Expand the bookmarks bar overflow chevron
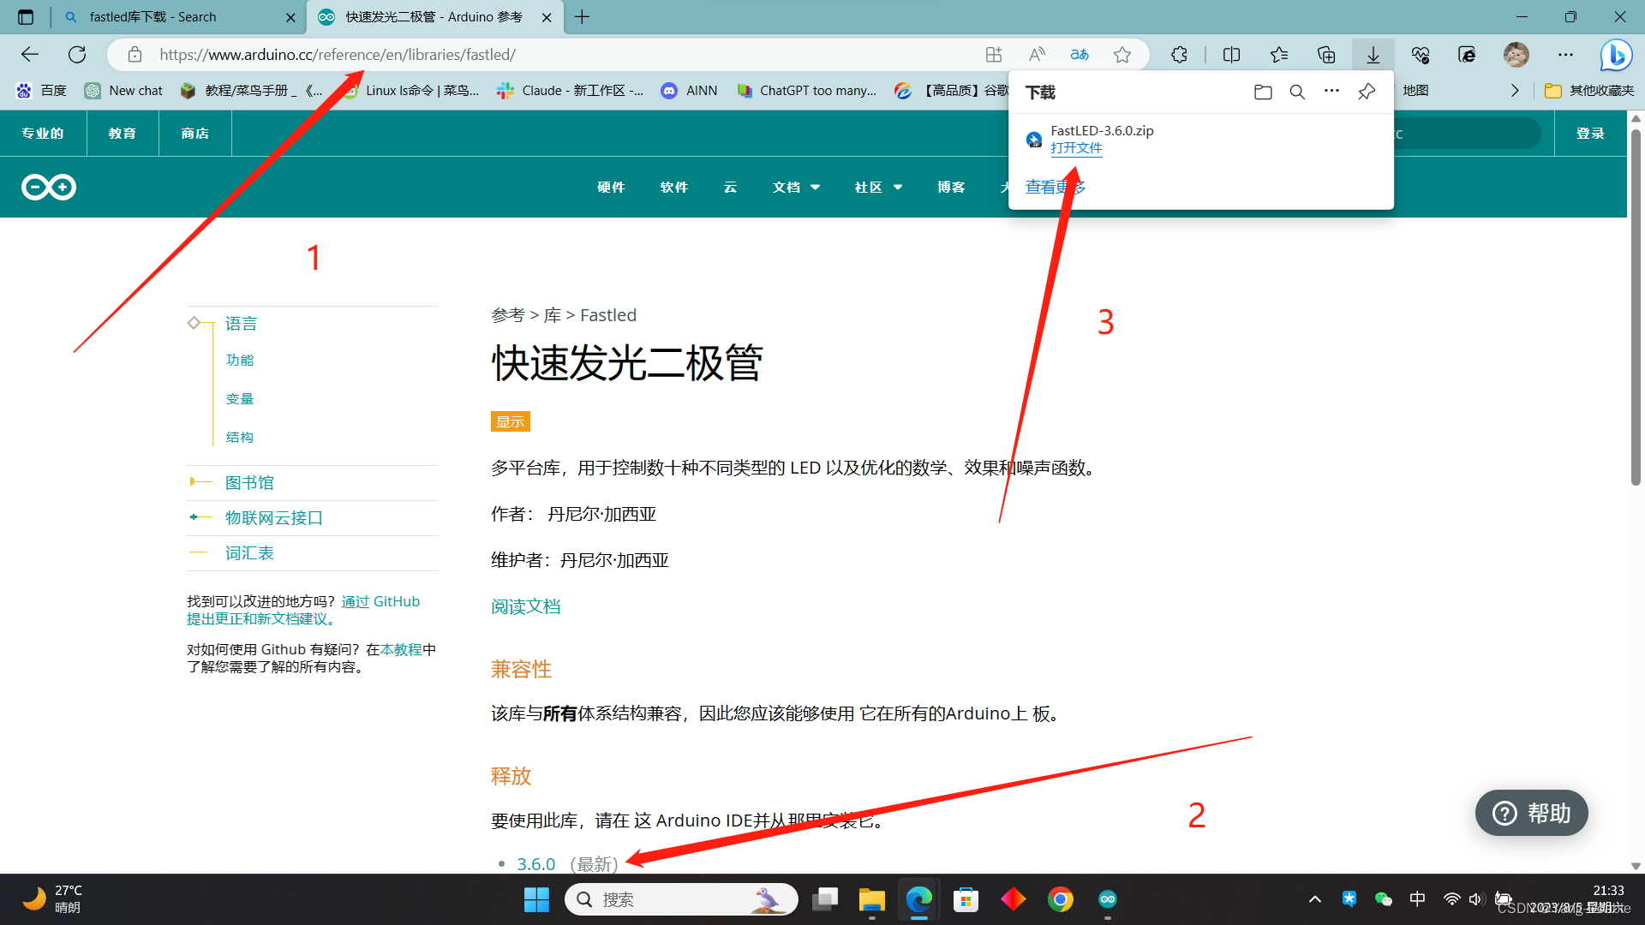Image resolution: width=1645 pixels, height=925 pixels. tap(1514, 91)
